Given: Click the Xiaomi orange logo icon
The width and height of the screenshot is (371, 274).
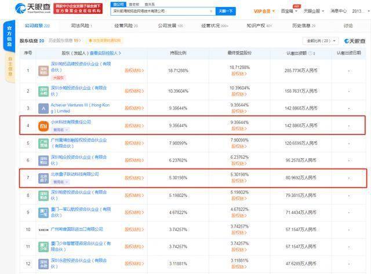Looking at the screenshot, I should click(x=44, y=126).
